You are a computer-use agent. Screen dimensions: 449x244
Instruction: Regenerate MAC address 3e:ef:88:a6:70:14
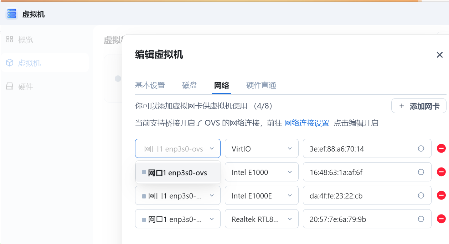(x=421, y=149)
